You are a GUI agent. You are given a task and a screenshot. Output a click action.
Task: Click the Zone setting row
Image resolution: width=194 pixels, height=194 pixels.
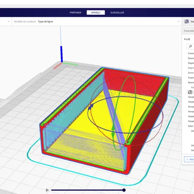pyautogui.click(x=191, y=73)
